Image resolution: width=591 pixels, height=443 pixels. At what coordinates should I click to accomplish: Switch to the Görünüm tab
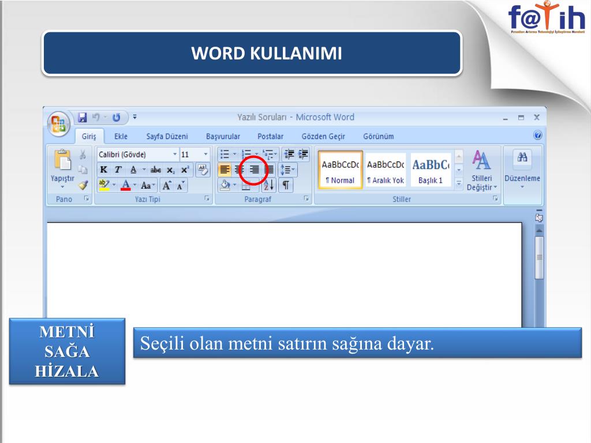coord(379,136)
